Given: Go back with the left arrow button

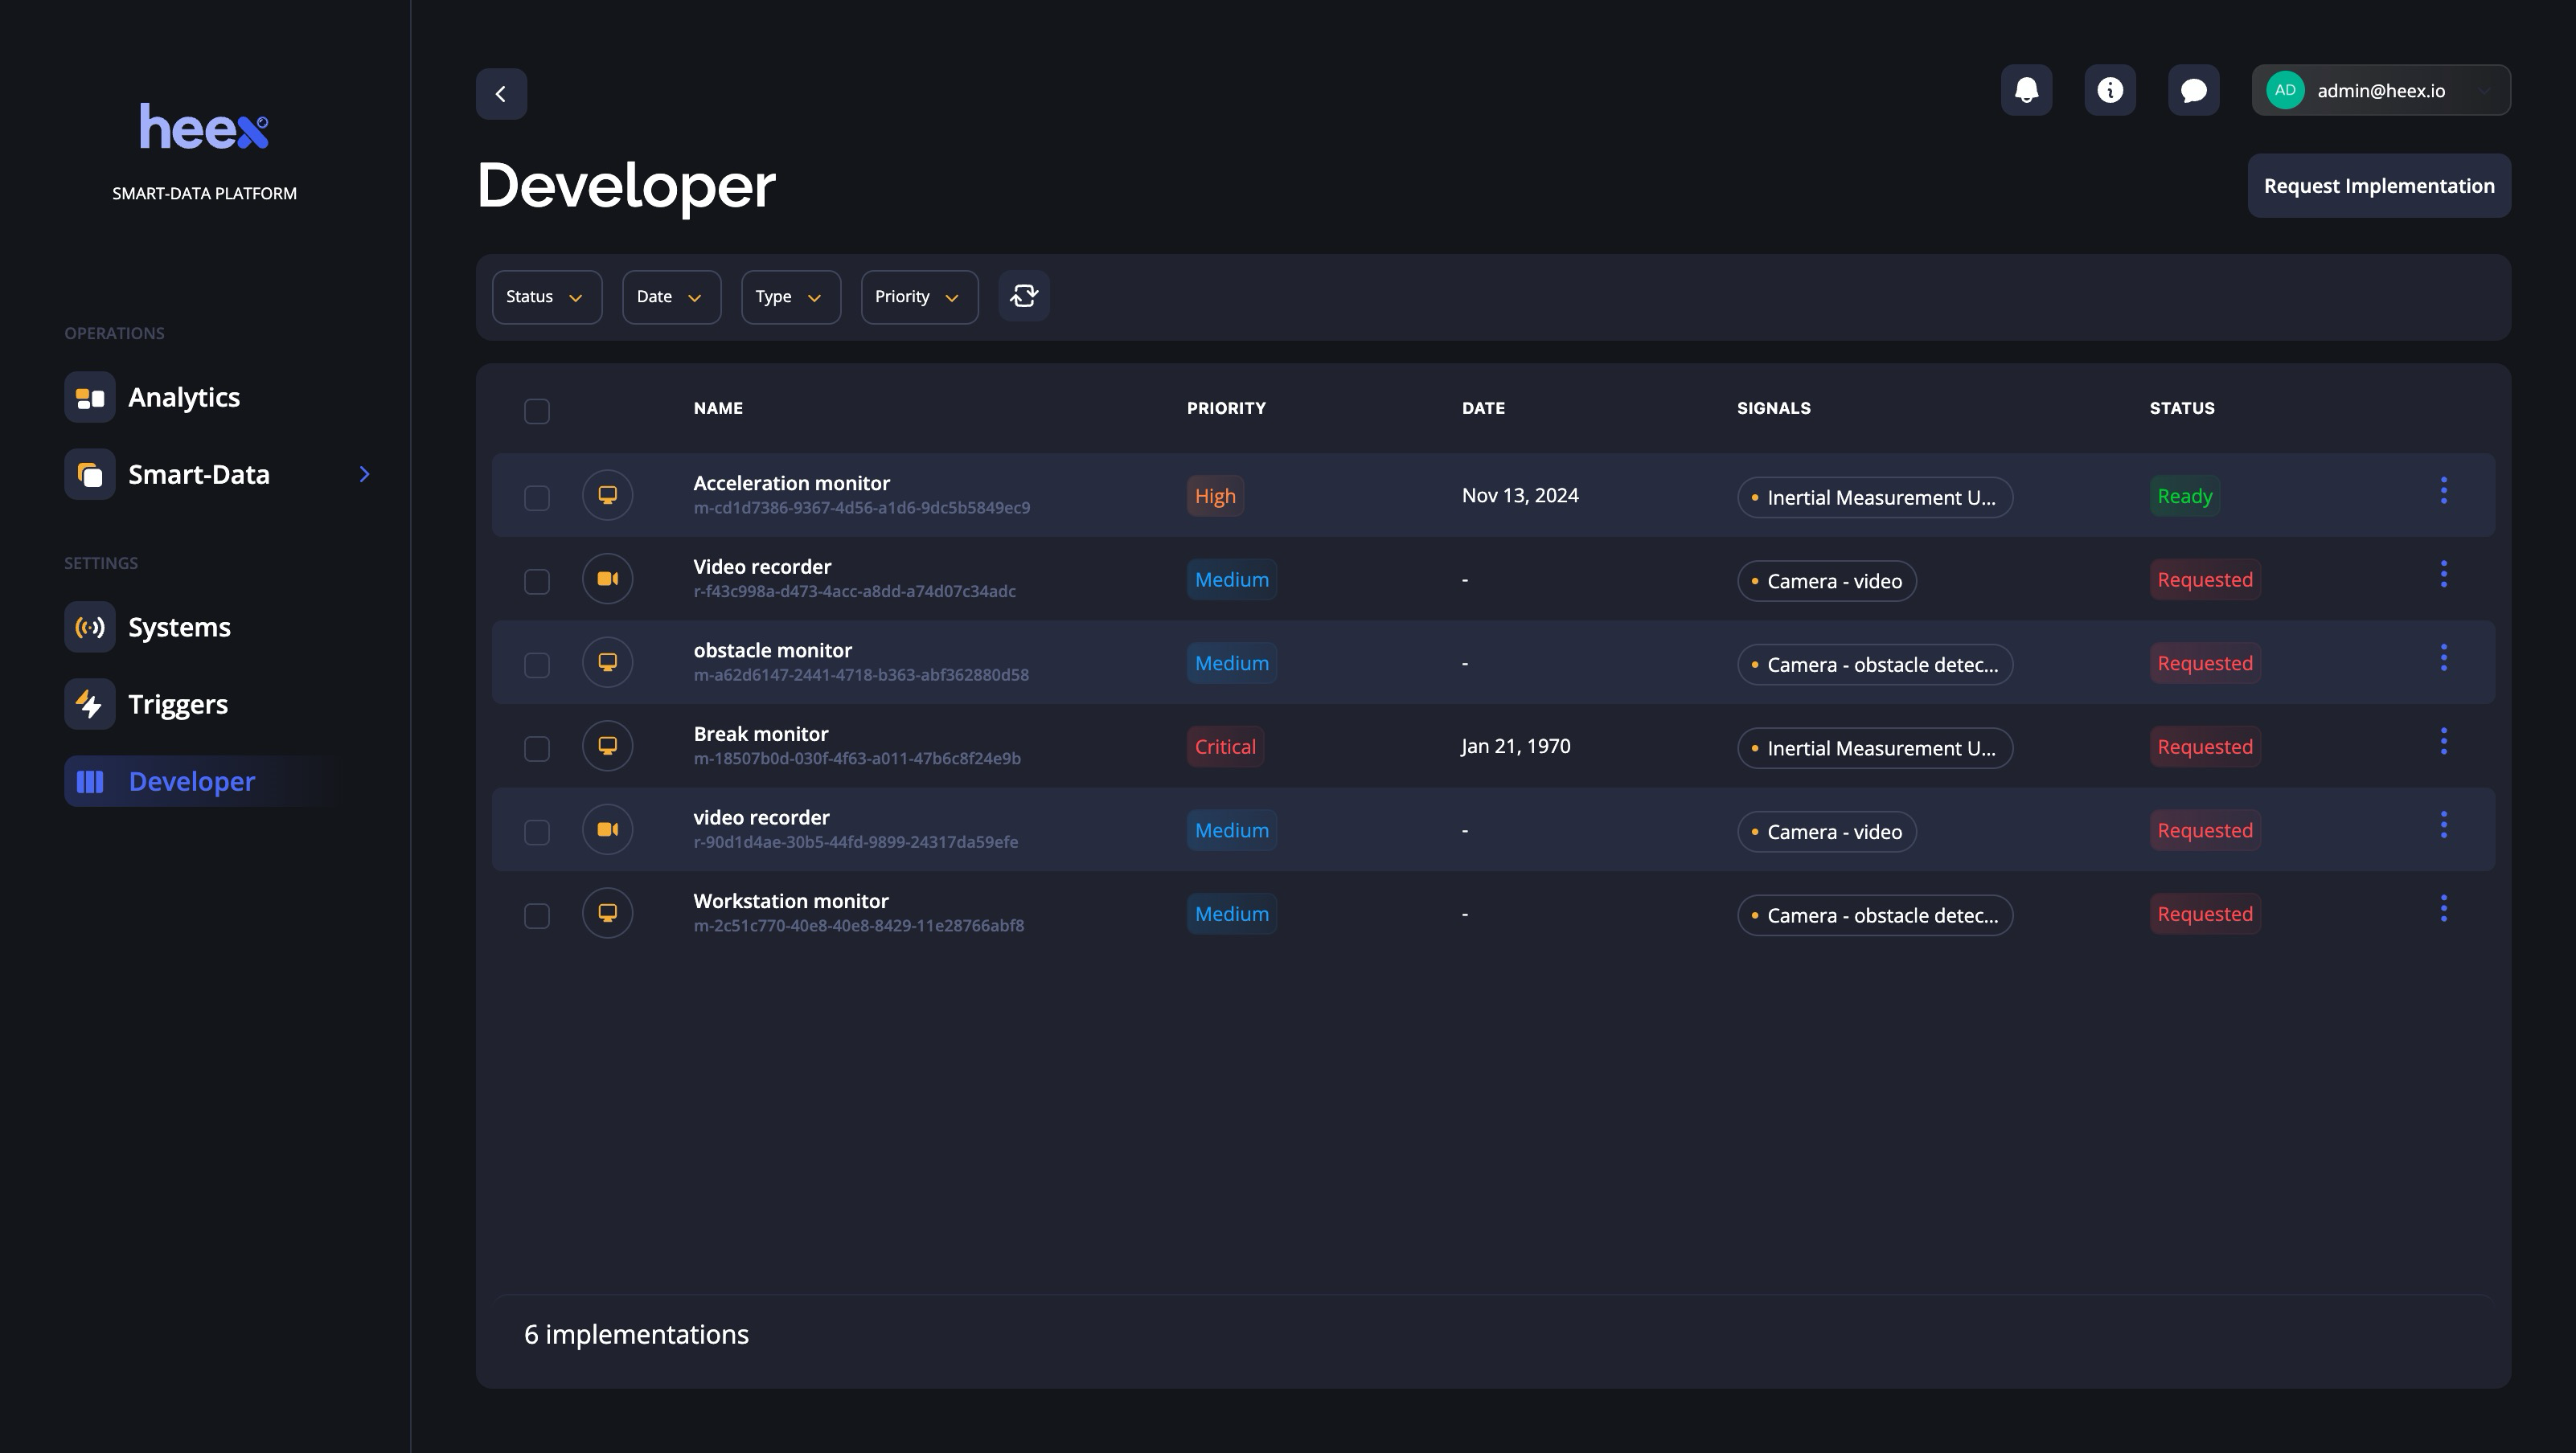Looking at the screenshot, I should (x=501, y=94).
